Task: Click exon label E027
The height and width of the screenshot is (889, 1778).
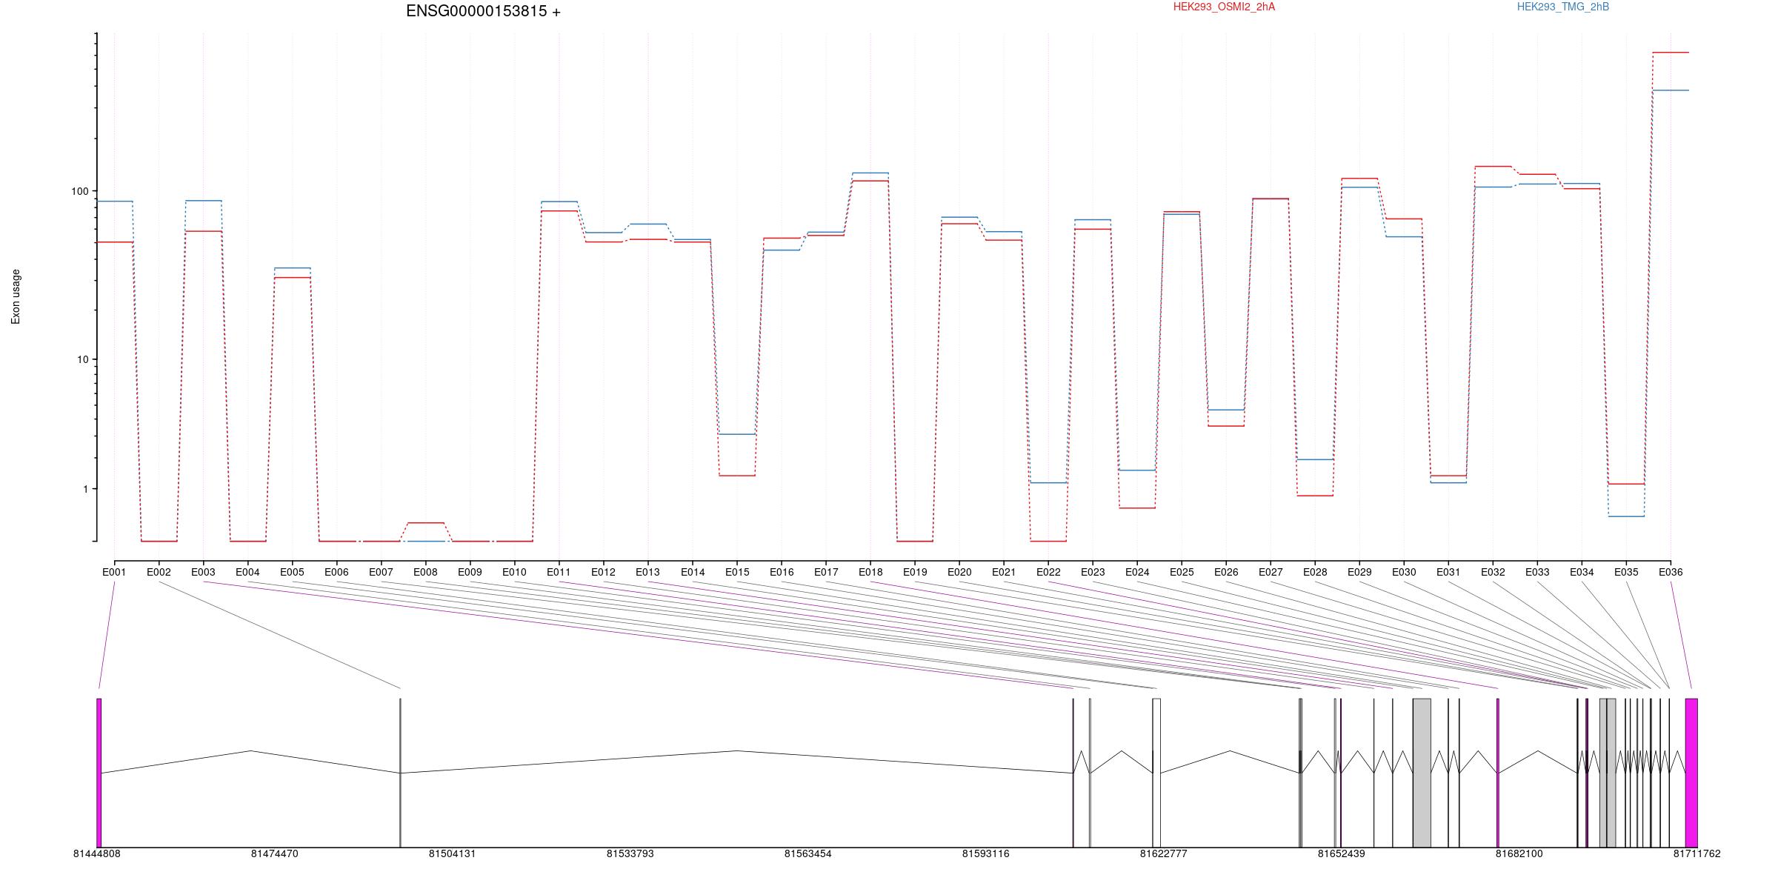Action: click(1271, 572)
